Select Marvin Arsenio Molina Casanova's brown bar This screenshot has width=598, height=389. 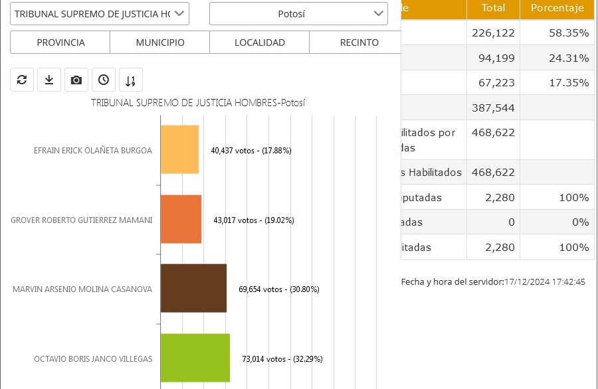[x=194, y=289]
